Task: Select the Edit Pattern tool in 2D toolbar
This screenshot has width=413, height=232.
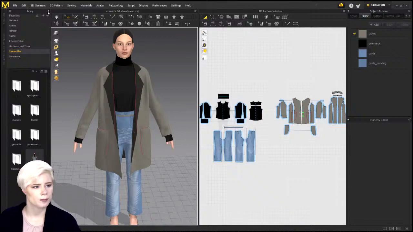Action: (x=205, y=17)
